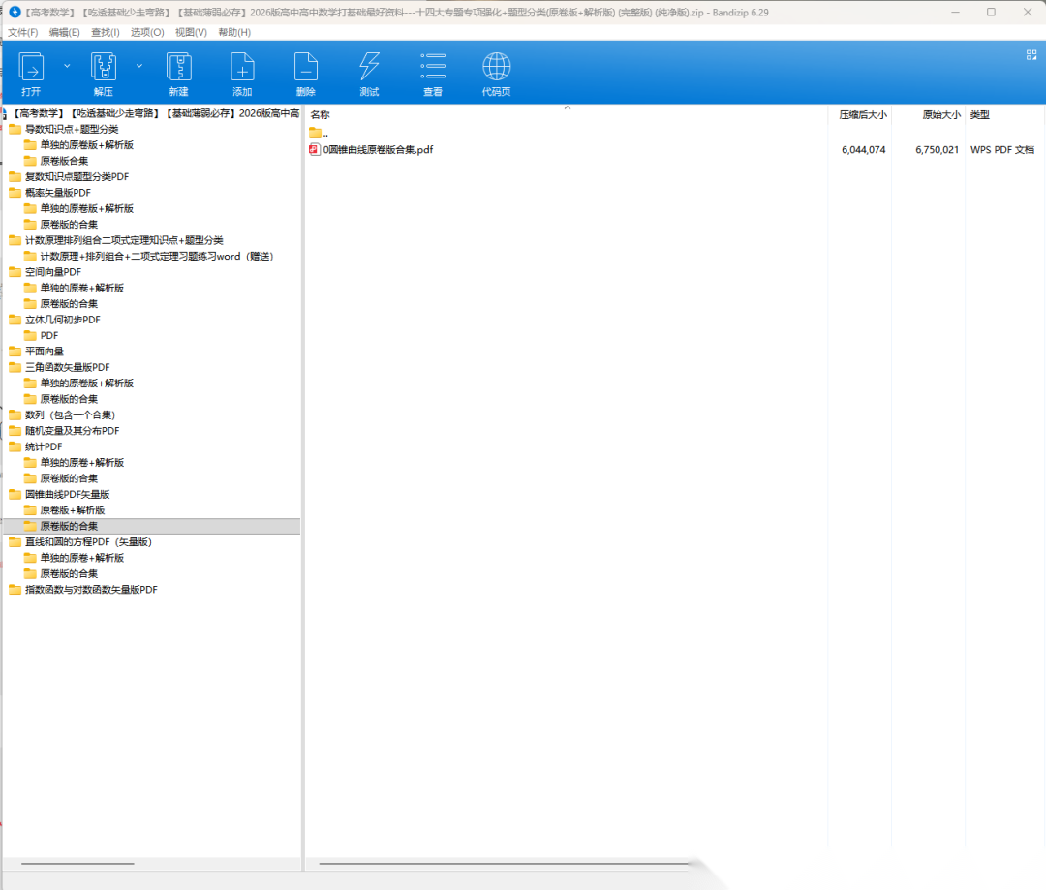Click the 新建 (New archive) icon

(178, 68)
